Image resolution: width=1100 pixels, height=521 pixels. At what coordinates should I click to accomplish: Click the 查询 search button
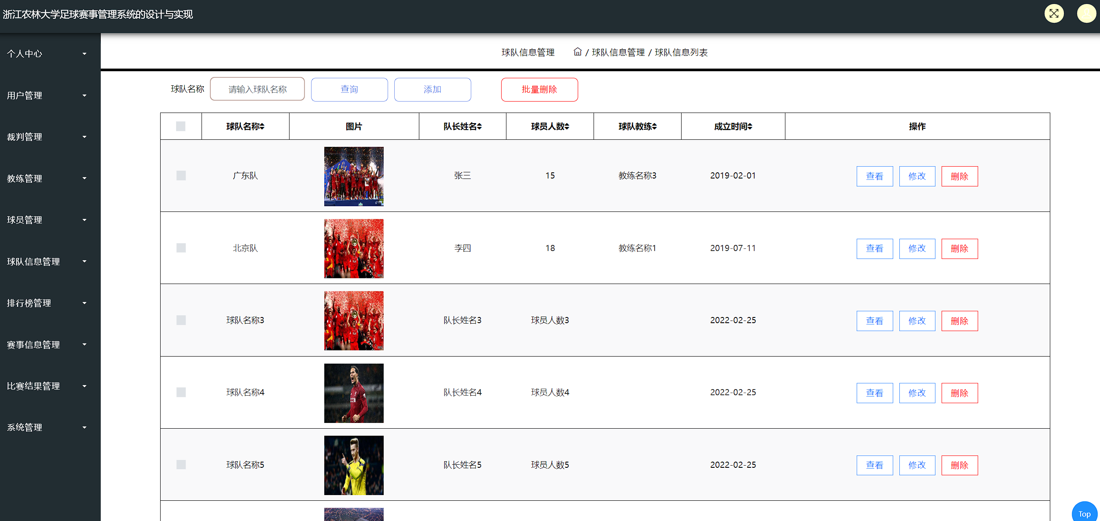point(349,89)
